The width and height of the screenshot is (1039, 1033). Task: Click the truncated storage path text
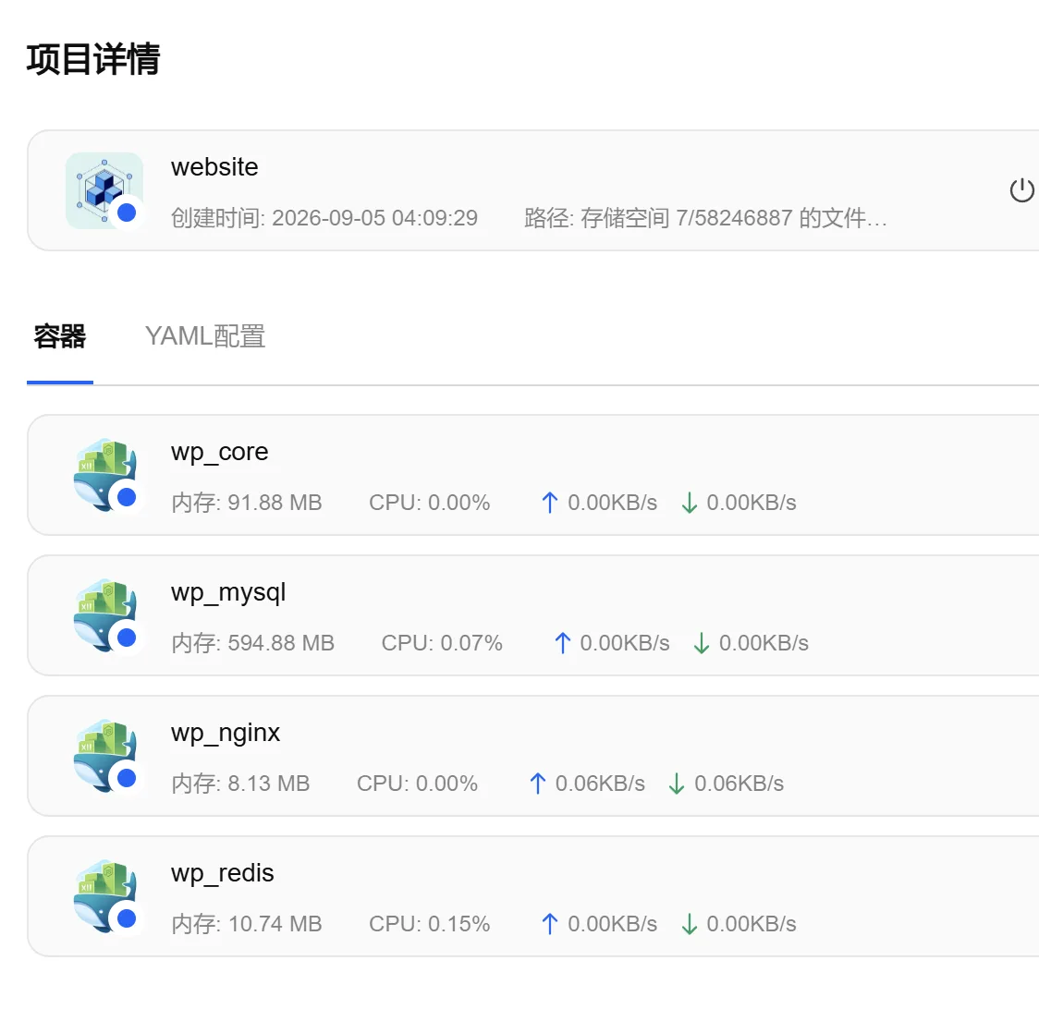click(x=705, y=218)
